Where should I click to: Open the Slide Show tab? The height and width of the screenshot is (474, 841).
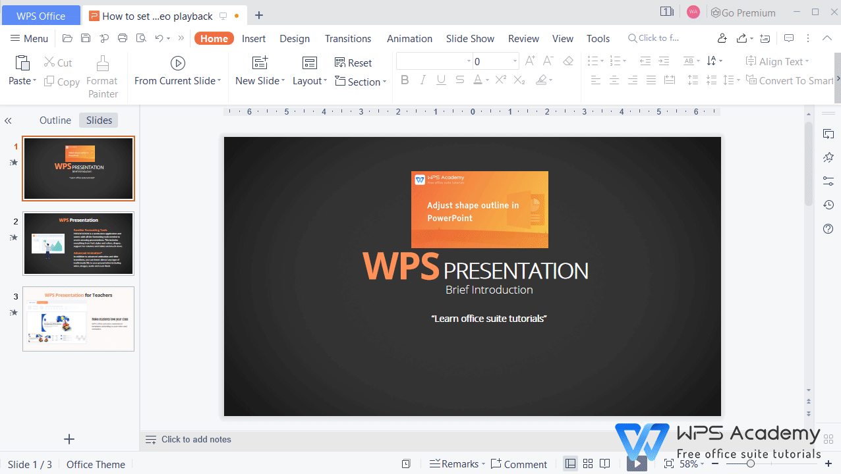coord(470,38)
